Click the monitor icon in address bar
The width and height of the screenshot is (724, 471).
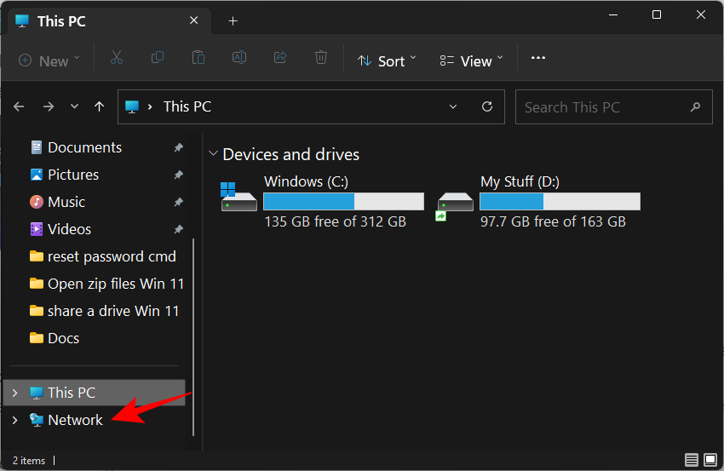(132, 106)
